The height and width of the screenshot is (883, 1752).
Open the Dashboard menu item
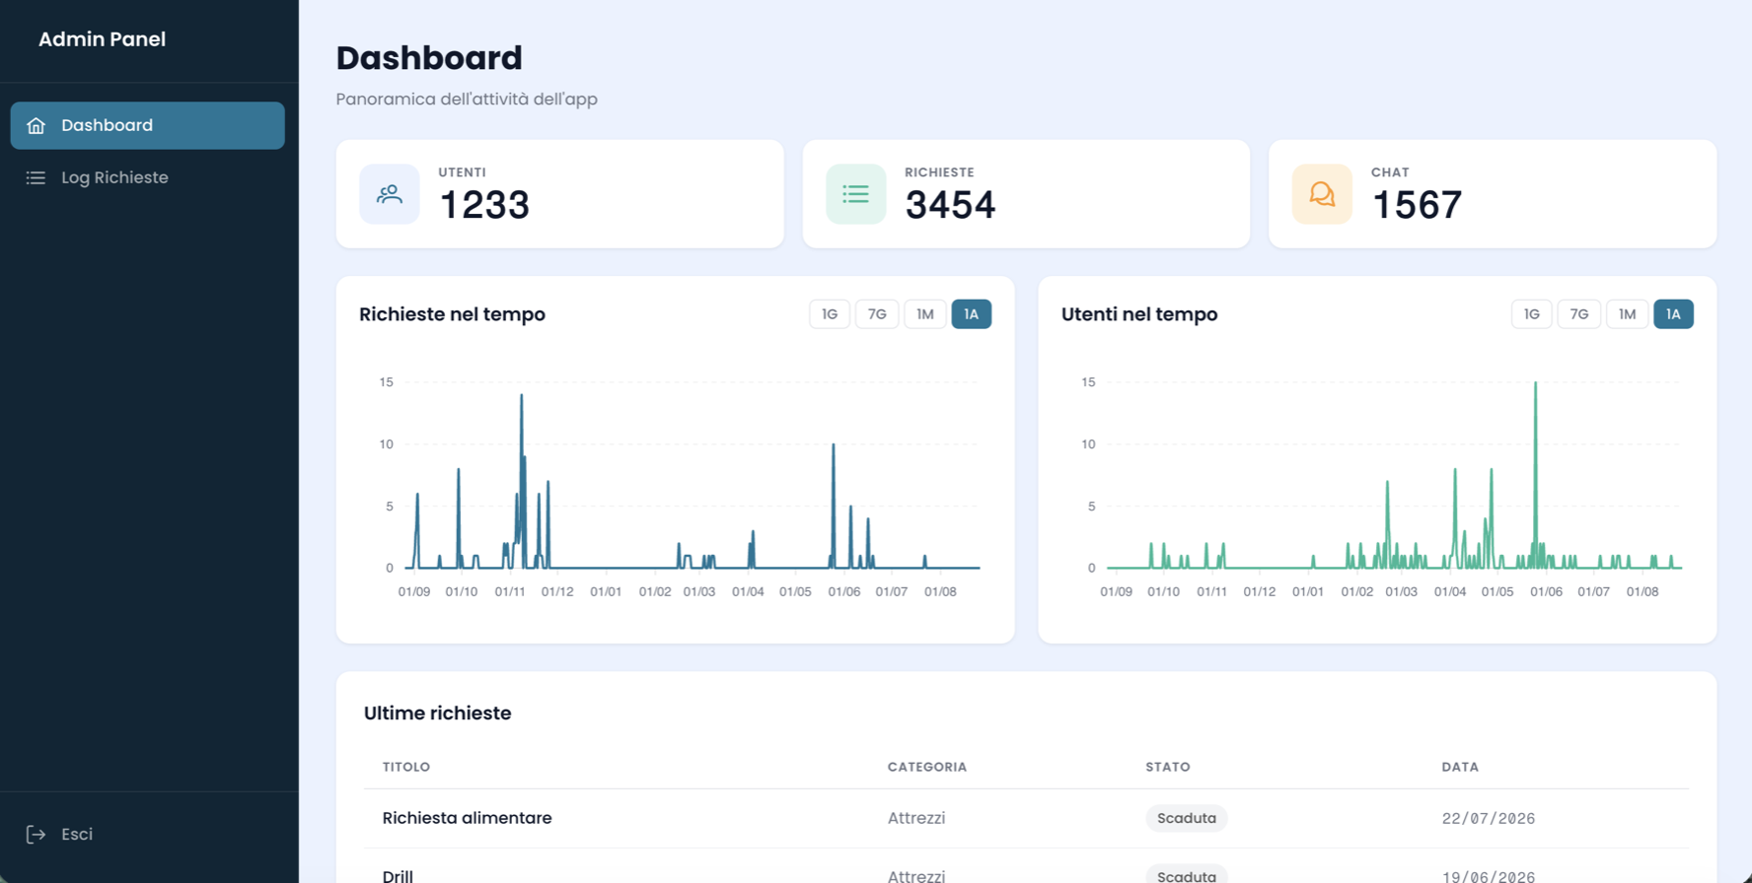148,125
